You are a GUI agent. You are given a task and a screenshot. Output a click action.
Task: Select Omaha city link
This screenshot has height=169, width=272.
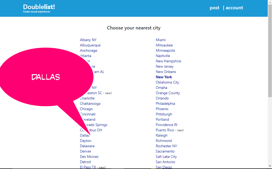coord(162,88)
